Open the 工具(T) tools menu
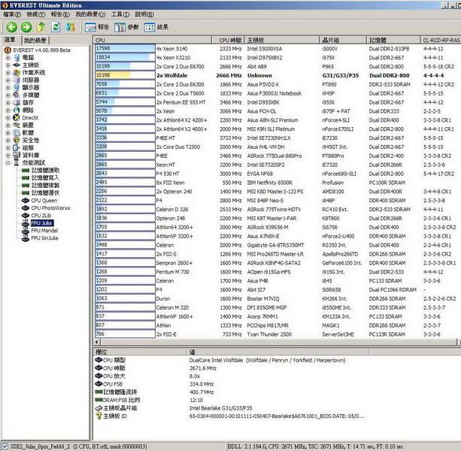Viewport: 461px width, 451px height. pyautogui.click(x=120, y=14)
